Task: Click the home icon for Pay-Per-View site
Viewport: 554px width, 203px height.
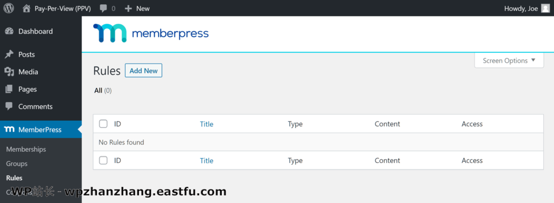Action: click(x=27, y=9)
